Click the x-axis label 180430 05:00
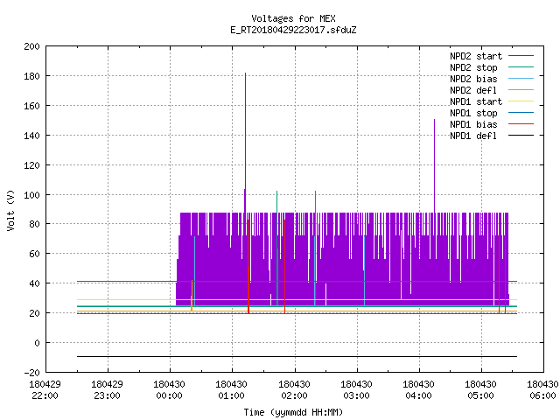This screenshot has width=560, height=420. (480, 390)
